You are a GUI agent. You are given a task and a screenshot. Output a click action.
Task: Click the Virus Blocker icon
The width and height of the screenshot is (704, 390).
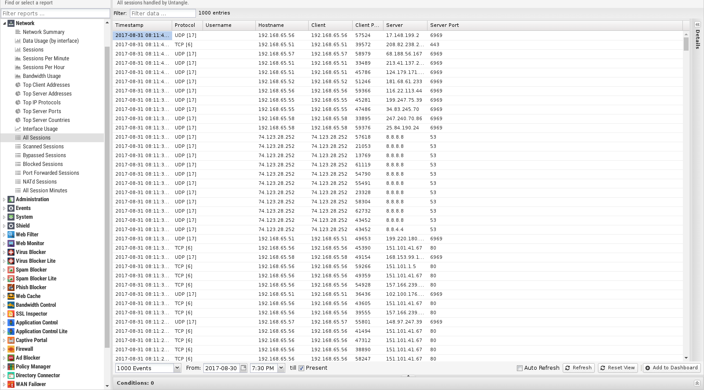11,252
